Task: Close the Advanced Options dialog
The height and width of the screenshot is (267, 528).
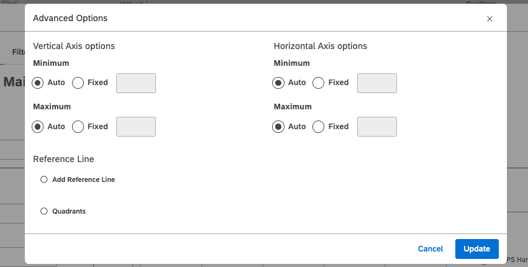Action: coord(489,19)
